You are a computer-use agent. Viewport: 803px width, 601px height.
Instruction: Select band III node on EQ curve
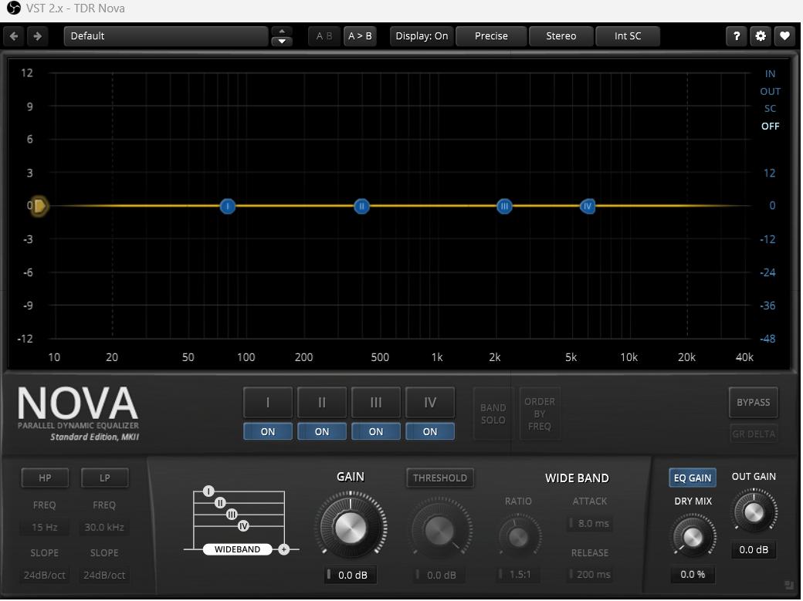(504, 206)
